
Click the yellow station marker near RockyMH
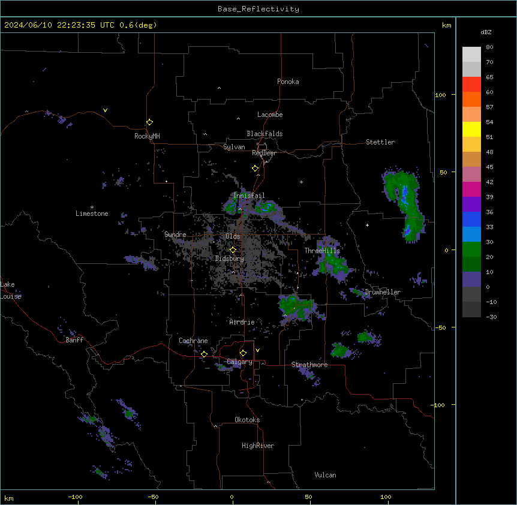coord(150,122)
